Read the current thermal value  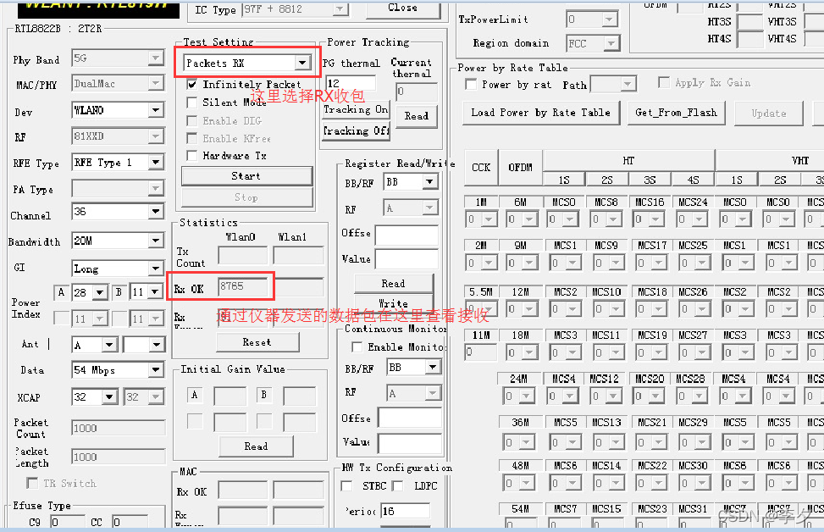coord(416,116)
